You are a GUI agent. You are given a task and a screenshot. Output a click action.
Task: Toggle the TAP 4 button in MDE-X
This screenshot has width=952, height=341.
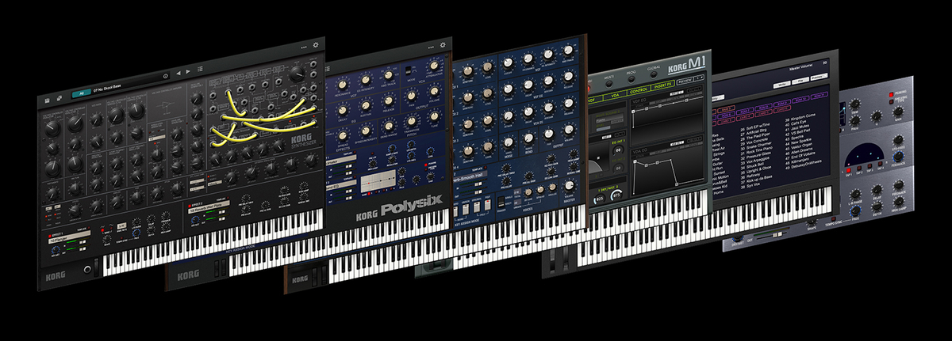tap(881, 165)
